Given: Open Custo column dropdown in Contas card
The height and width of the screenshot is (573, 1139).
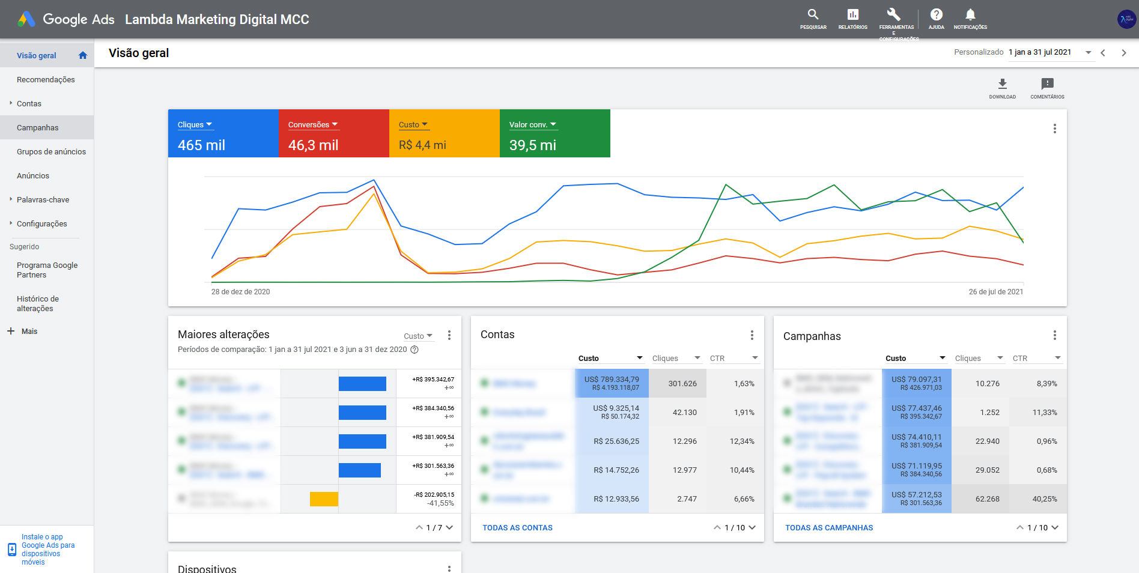Looking at the screenshot, I should (610, 358).
